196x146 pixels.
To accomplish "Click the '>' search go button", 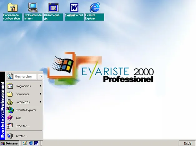I will click(41, 76).
